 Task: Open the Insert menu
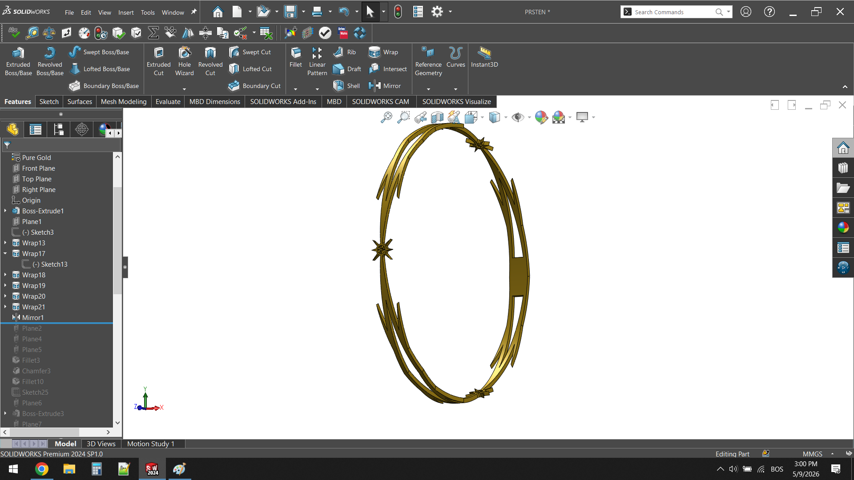coord(126,12)
